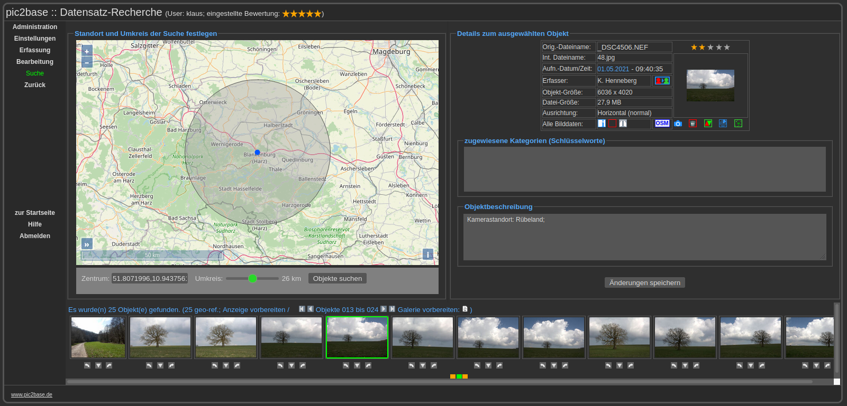Click the Umkreis radius slider handle

click(252, 279)
